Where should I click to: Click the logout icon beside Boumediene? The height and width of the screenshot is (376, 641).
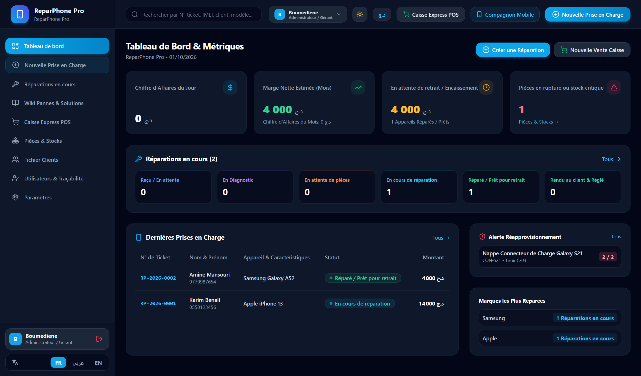click(x=99, y=339)
